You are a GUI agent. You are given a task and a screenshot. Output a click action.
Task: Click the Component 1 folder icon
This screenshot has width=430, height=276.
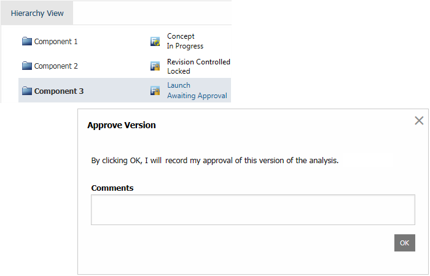click(26, 42)
